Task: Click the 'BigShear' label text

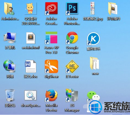Action: point(51,76)
